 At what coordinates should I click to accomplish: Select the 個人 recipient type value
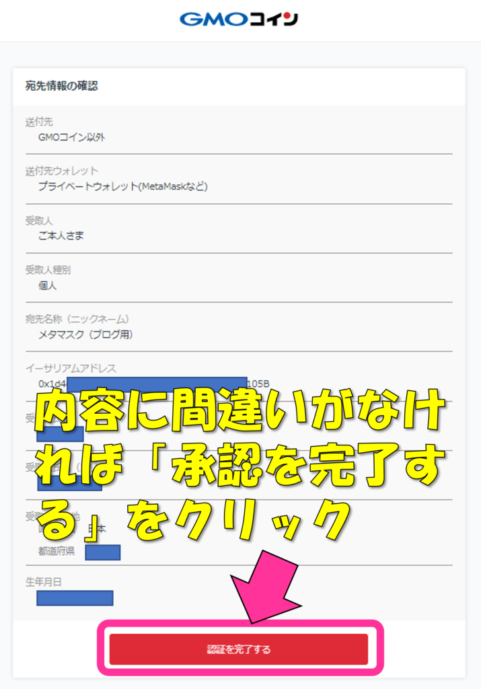(48, 285)
